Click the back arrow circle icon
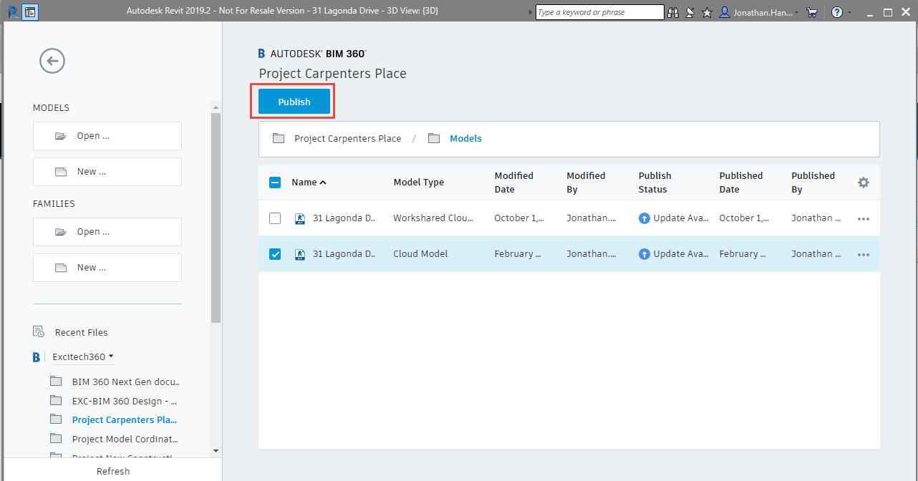The width and height of the screenshot is (918, 481). coord(52,62)
